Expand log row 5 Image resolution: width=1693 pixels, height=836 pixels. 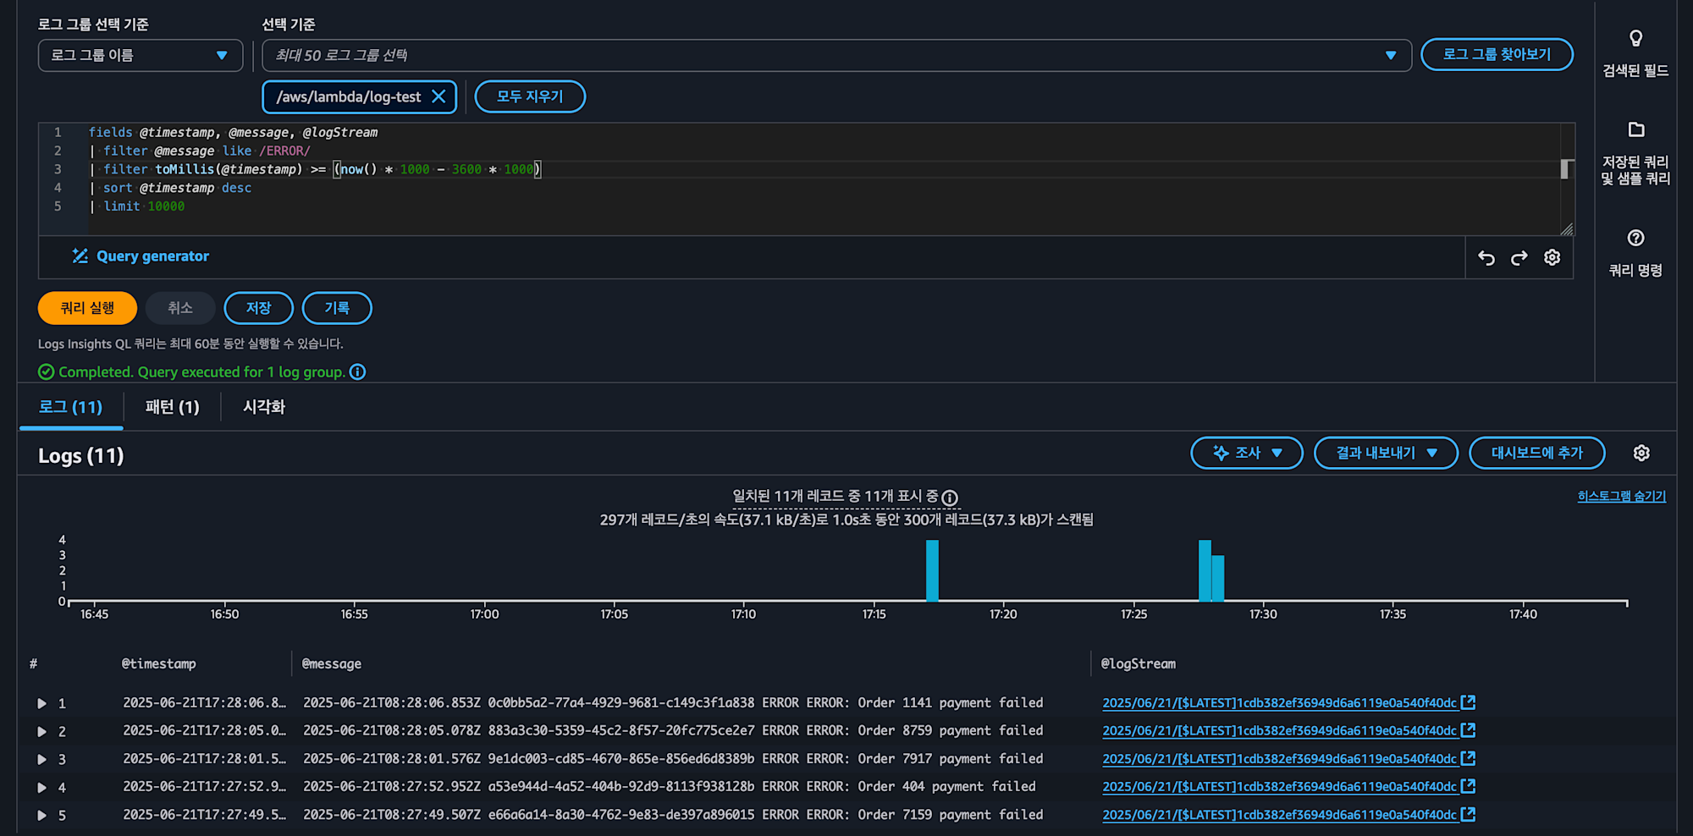pos(41,815)
